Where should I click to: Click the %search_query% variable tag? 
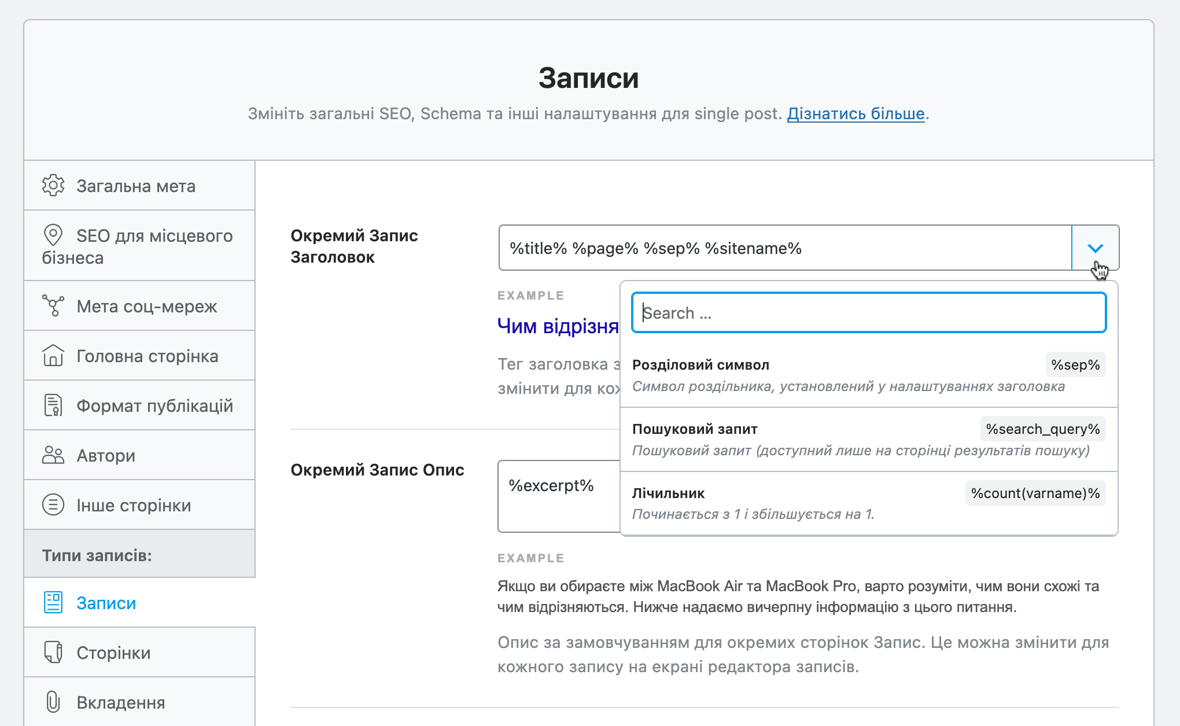[1043, 429]
